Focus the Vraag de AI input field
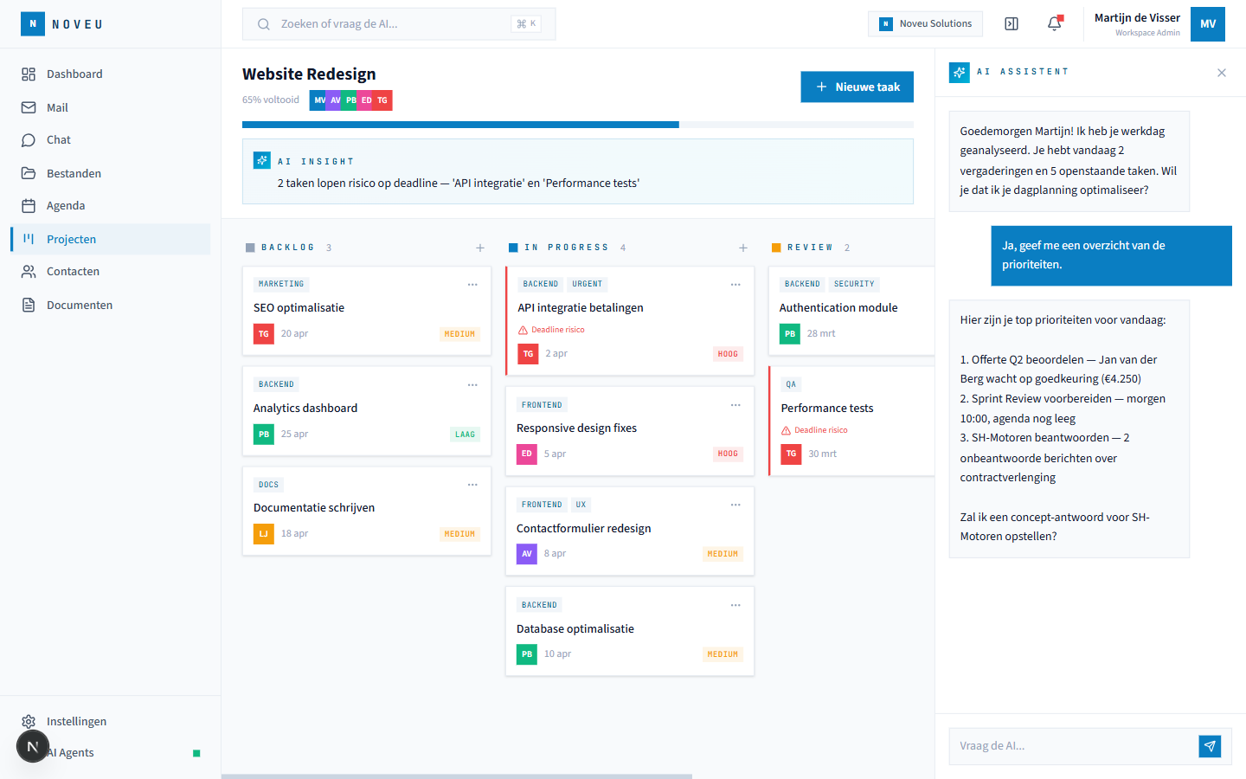This screenshot has height=779, width=1246. [x=1073, y=746]
